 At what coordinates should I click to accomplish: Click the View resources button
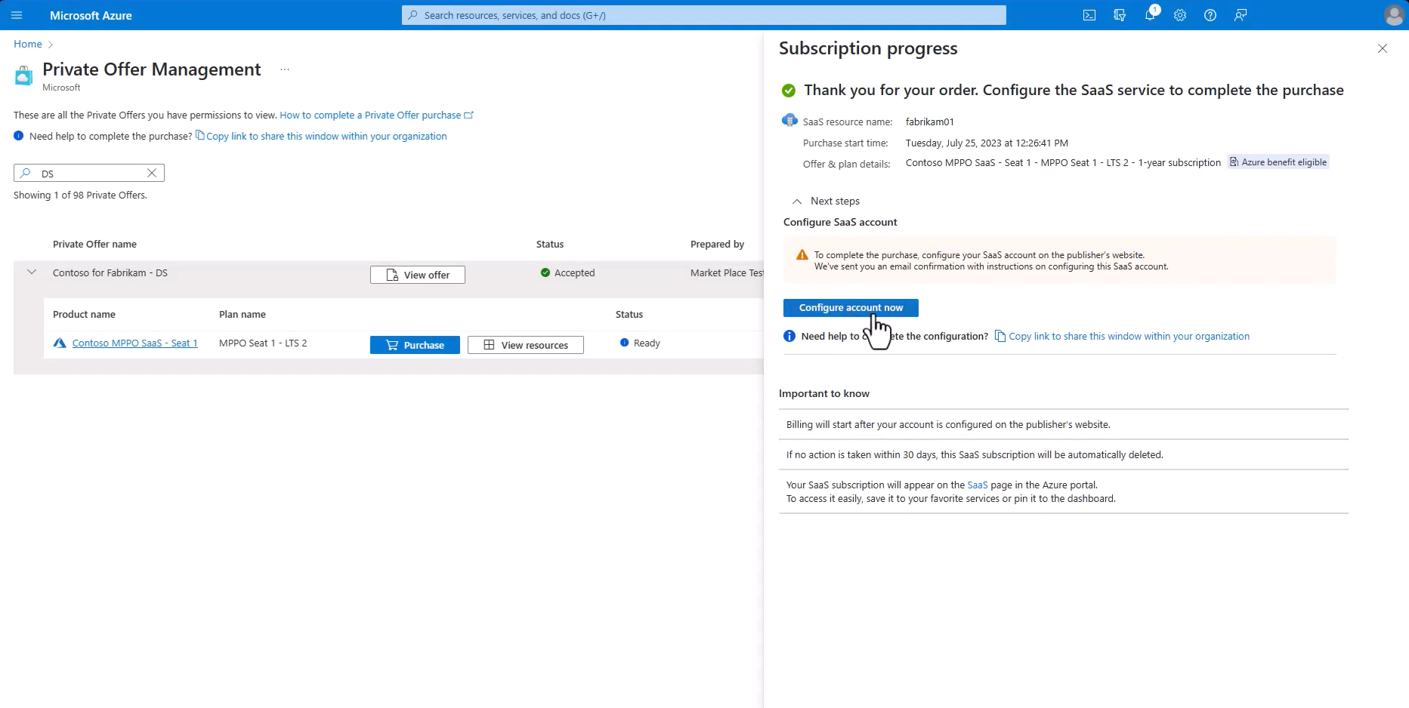[x=526, y=345]
